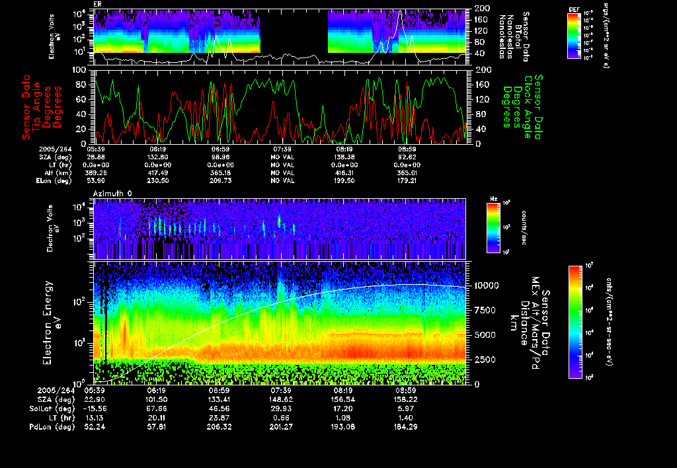
Task: Click the 'SolLat (deg)' row label
Action: [x=52, y=409]
